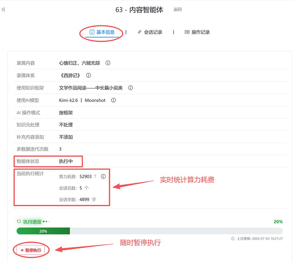Open the 操作记录 tab
294x262 pixels.
(x=197, y=32)
